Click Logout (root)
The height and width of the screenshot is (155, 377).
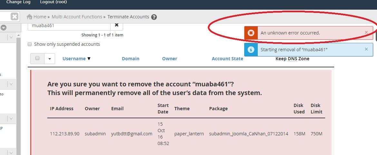53,2
